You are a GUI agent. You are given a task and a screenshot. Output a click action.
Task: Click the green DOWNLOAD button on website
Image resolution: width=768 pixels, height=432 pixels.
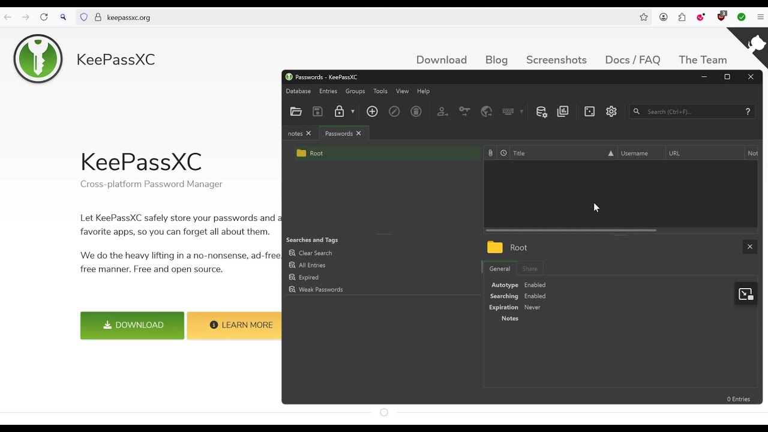[133, 325]
